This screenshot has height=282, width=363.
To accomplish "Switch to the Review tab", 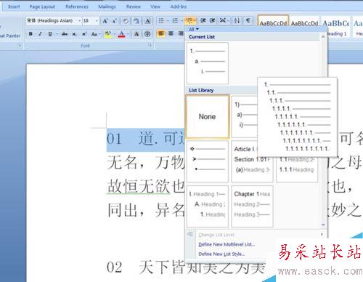I will coord(134,7).
